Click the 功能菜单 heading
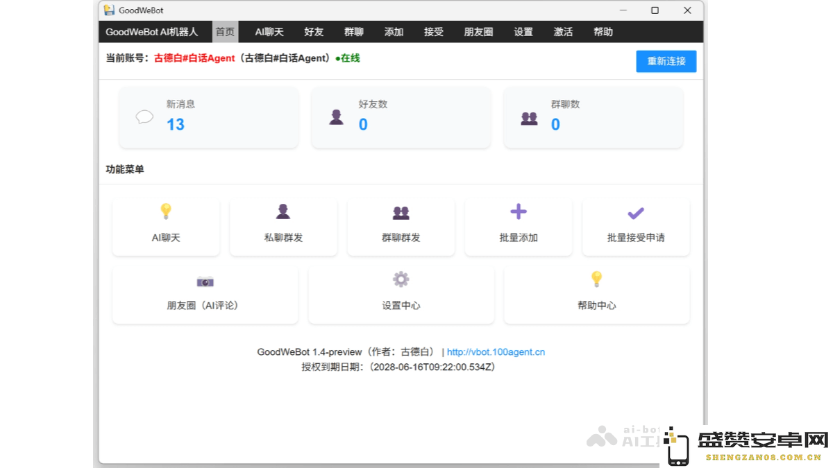 tap(125, 169)
